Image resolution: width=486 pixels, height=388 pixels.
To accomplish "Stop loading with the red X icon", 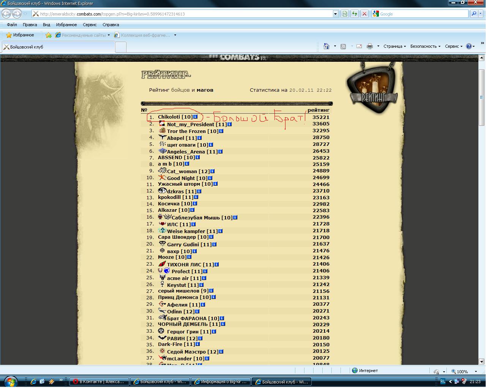I will [364, 14].
